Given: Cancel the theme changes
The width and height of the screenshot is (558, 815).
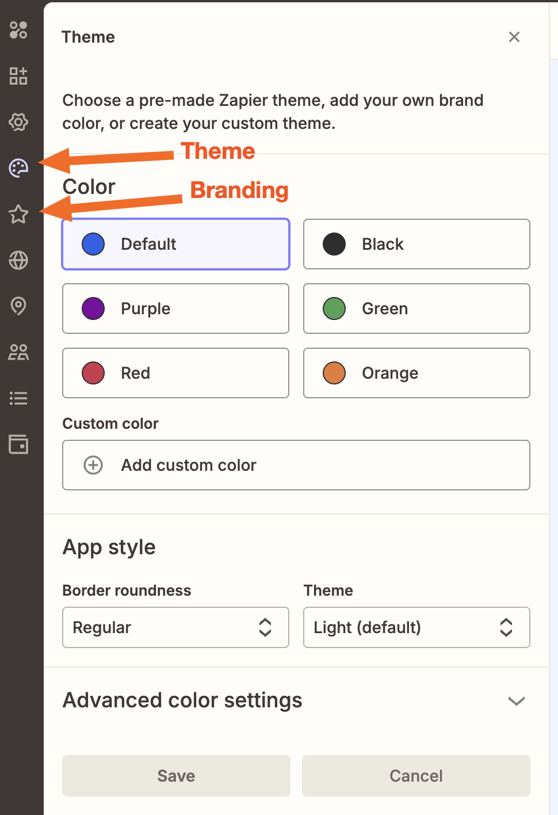Looking at the screenshot, I should click(416, 775).
